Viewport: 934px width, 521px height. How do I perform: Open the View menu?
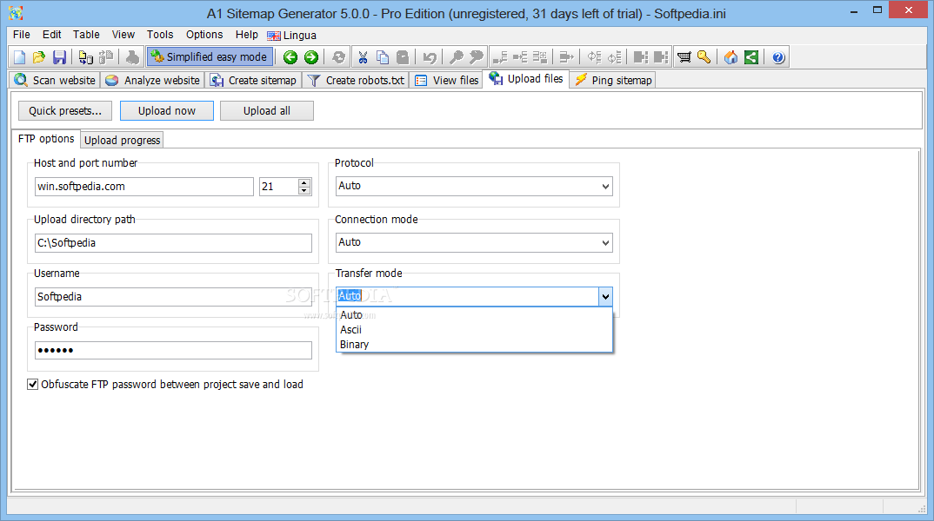(123, 35)
